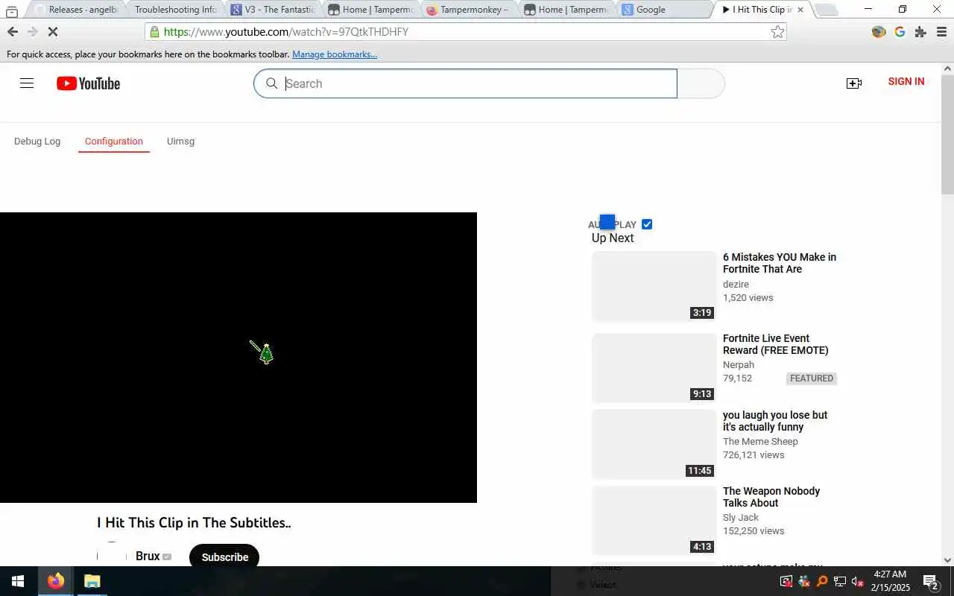Open the volume icon in system tray

pos(857,581)
